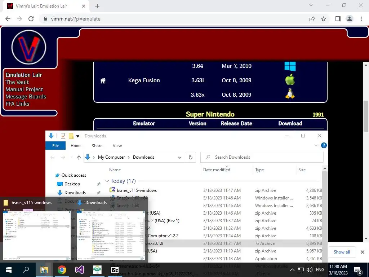The image size is (369, 277).
Task: Click Emulation Lair in site menu
Action: click(x=24, y=75)
